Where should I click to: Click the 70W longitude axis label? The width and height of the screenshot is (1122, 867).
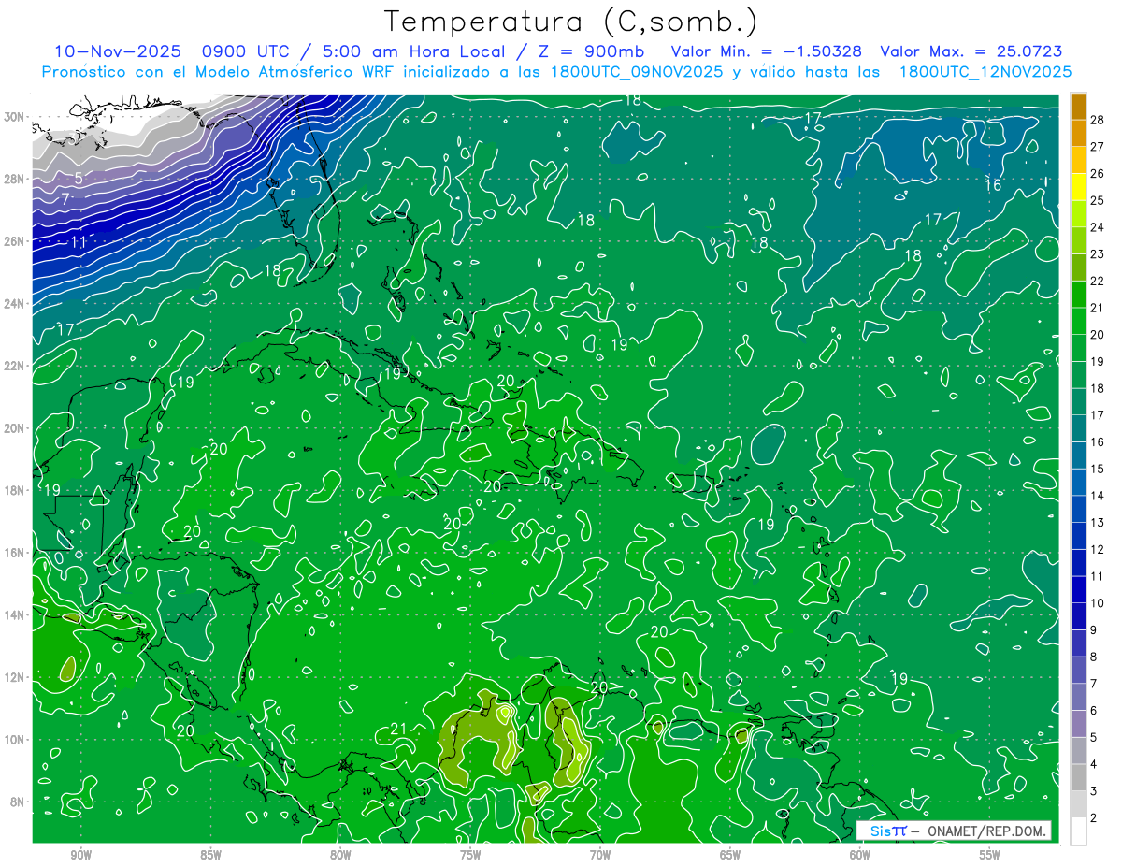tap(600, 855)
